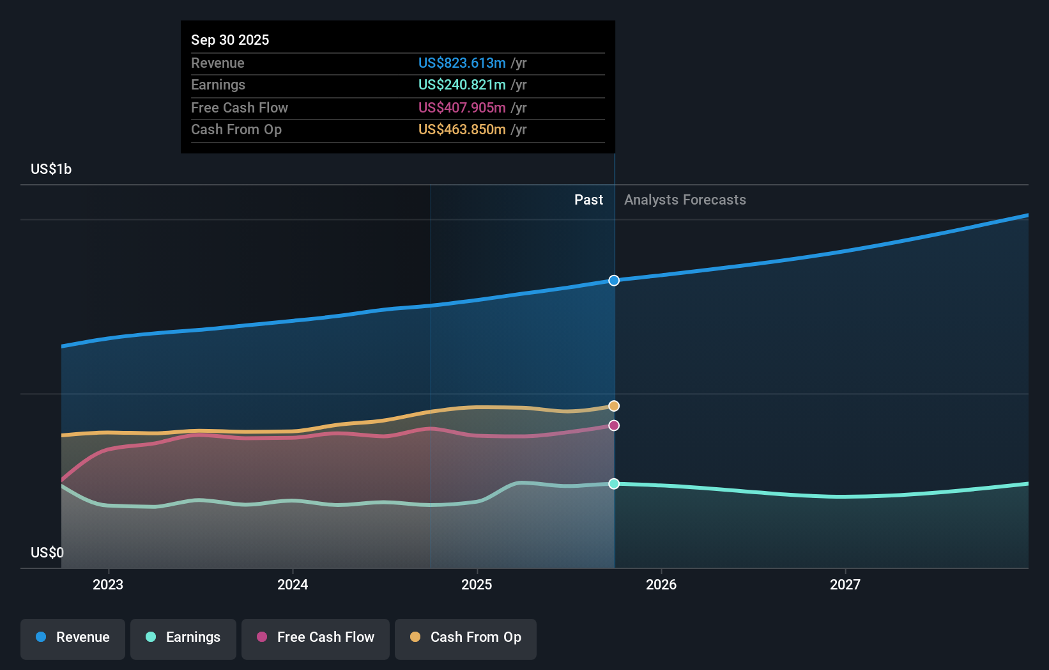Select the pink Free Cash Flow legend dot
1049x670 pixels.
(x=261, y=637)
